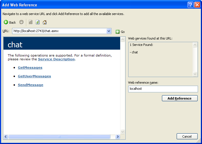
Task: Click the Web reference name field
Action: [x=163, y=89]
